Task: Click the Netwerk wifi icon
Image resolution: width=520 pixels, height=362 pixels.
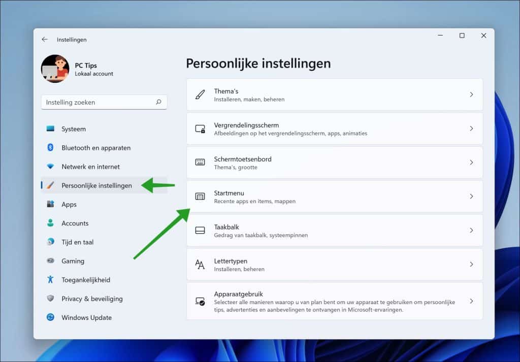Action: 50,167
